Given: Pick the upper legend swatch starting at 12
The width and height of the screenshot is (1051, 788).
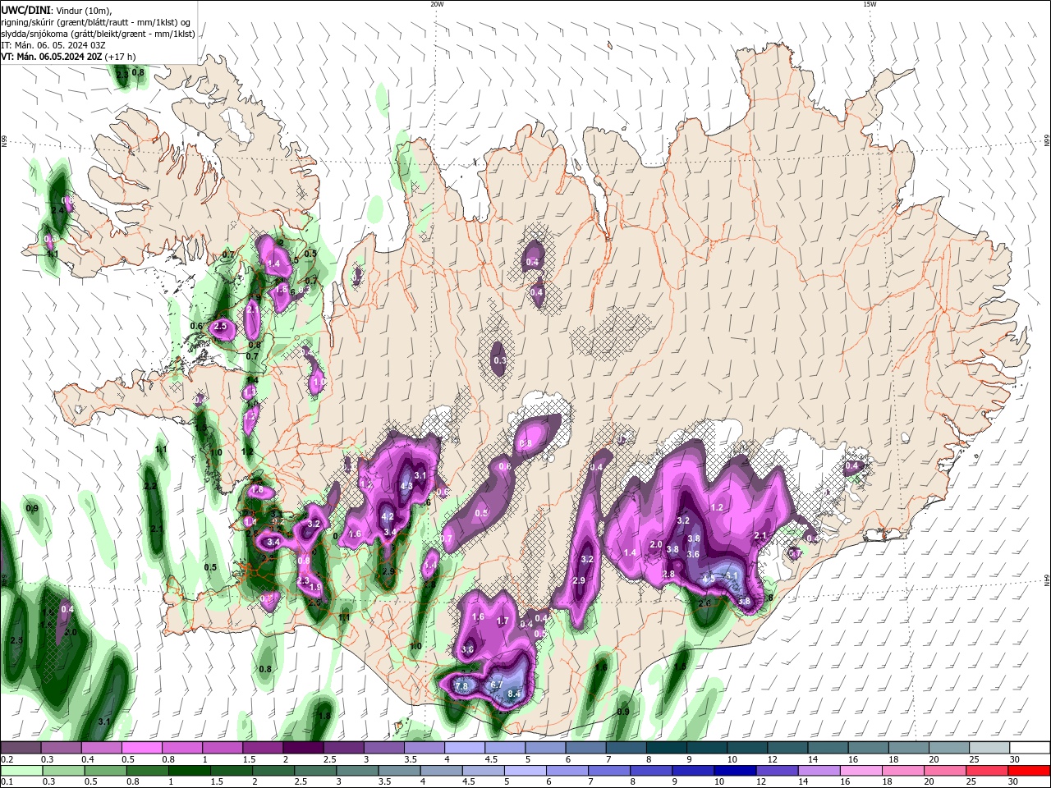Looking at the screenshot, I should [x=788, y=748].
